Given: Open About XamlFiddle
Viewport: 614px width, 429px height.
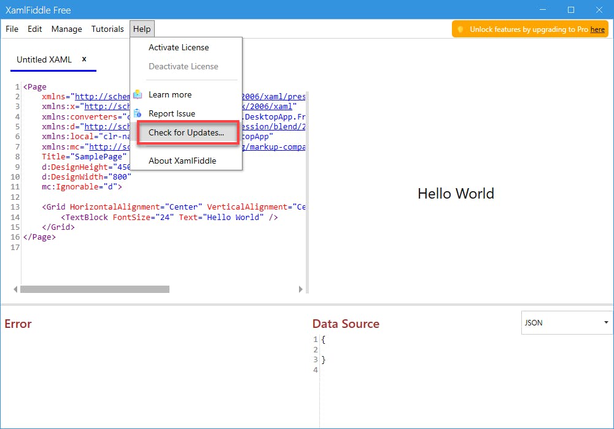Looking at the screenshot, I should coord(182,161).
